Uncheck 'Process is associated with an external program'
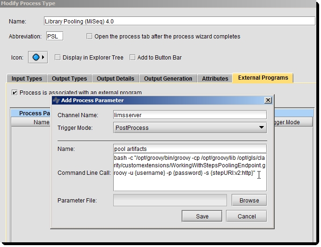The image size is (321, 247). pyautogui.click(x=15, y=93)
